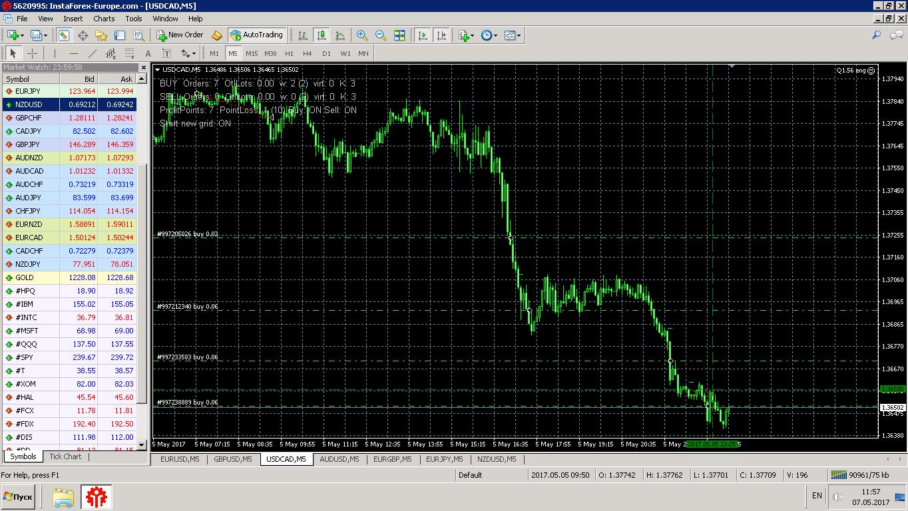The height and width of the screenshot is (511, 908).
Task: Click the tile windows icon
Action: pyautogui.click(x=399, y=35)
